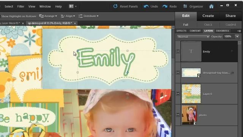
Task: Maximize the Photoshop Elements window
Action: pos(228,5)
